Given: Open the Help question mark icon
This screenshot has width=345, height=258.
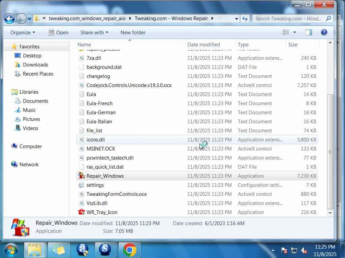Looking at the screenshot, I should tap(324, 33).
